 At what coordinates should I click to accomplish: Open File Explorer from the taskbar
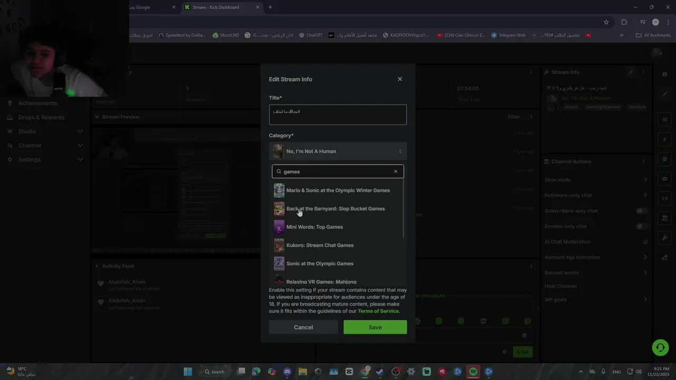303,372
